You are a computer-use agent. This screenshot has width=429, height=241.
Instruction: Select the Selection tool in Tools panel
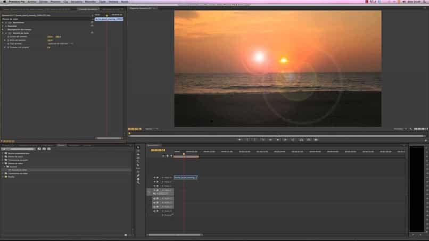click(138, 147)
